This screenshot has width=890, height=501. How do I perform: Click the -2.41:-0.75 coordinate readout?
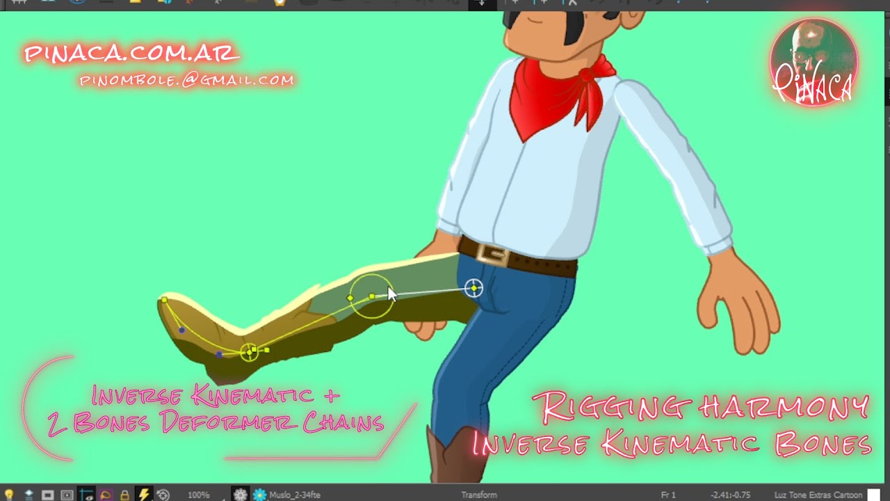coord(730,495)
